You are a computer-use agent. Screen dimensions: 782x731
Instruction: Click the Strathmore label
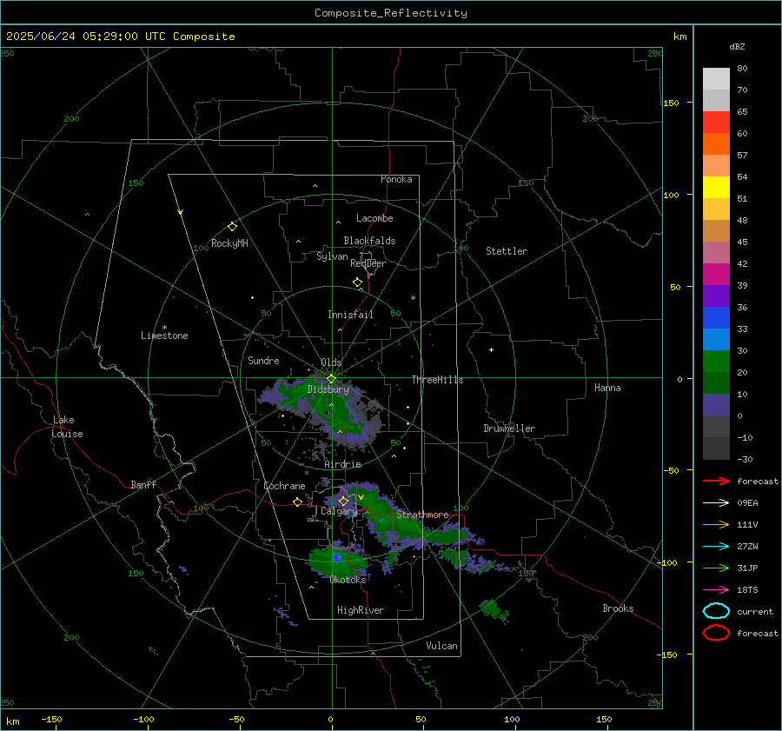pyautogui.click(x=422, y=515)
